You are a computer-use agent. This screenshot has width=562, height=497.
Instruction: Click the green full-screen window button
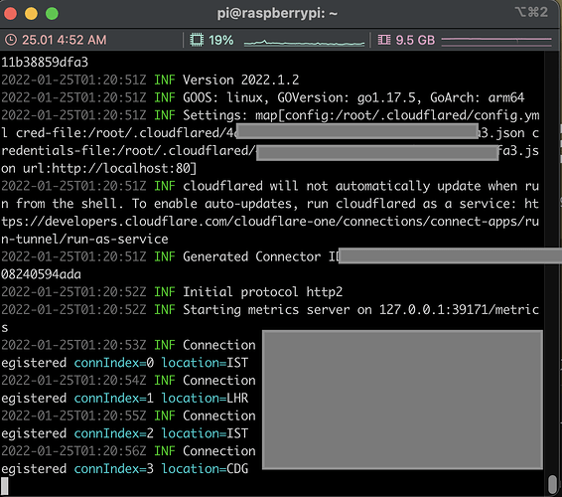[x=52, y=14]
